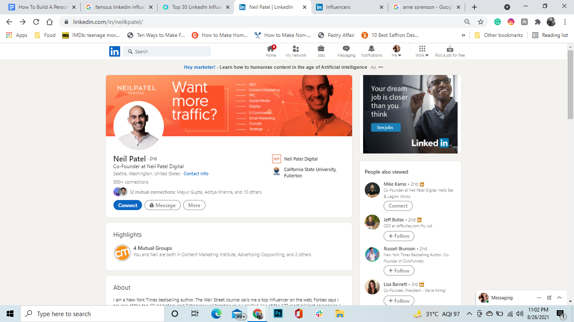Viewport: 574px width, 322px height.
Task: Expand the Work dropdown menu
Action: 422,51
